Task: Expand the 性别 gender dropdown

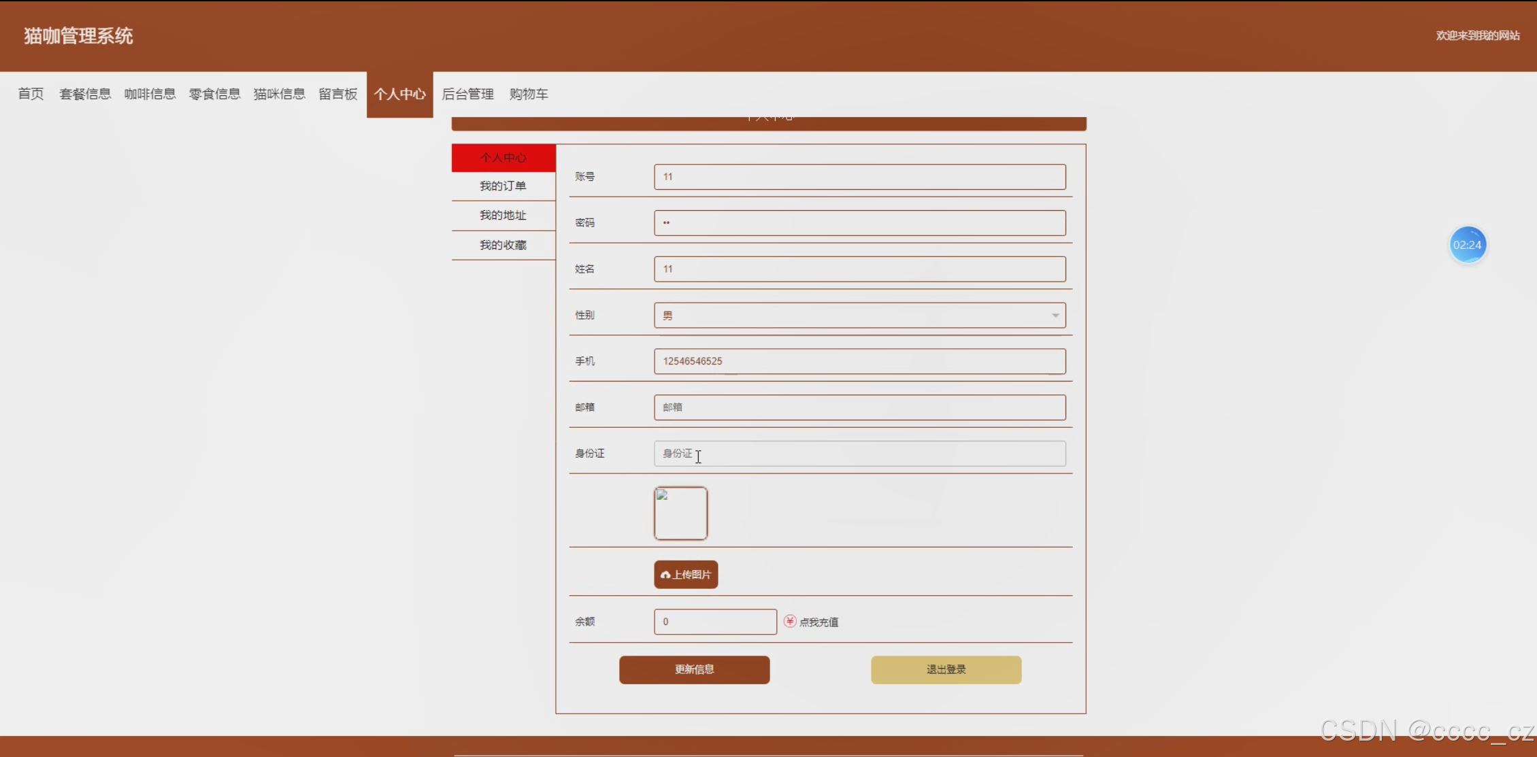Action: pos(859,316)
